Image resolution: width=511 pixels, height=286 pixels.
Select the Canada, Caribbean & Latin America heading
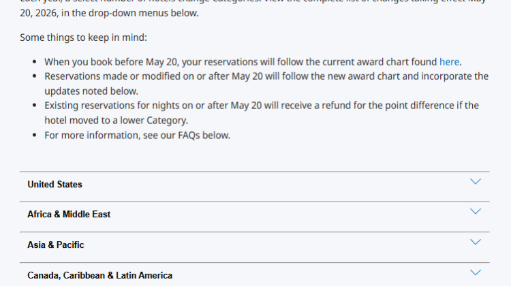[x=99, y=275]
